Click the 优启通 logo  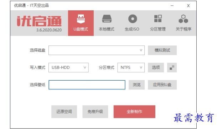39,21
